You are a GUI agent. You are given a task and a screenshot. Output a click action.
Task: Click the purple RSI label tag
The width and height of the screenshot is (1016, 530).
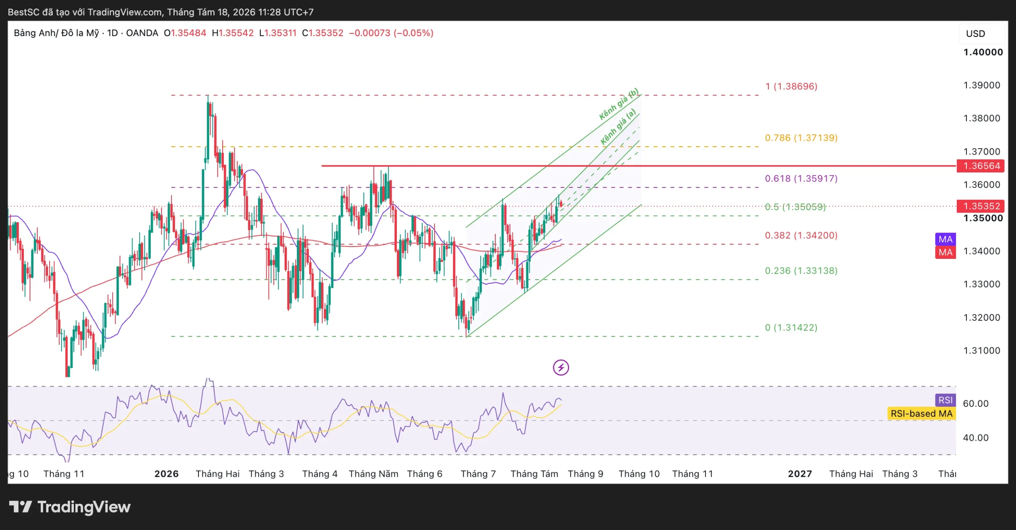tap(945, 400)
